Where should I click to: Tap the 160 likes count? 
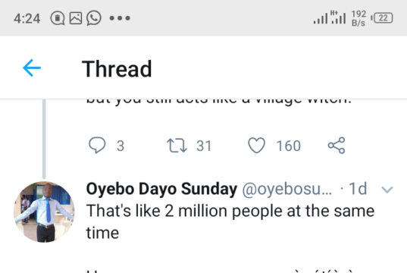(x=288, y=146)
